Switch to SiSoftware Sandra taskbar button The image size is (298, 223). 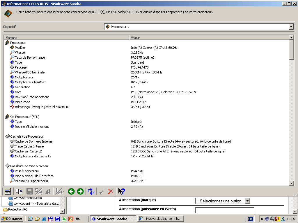tap(113, 219)
